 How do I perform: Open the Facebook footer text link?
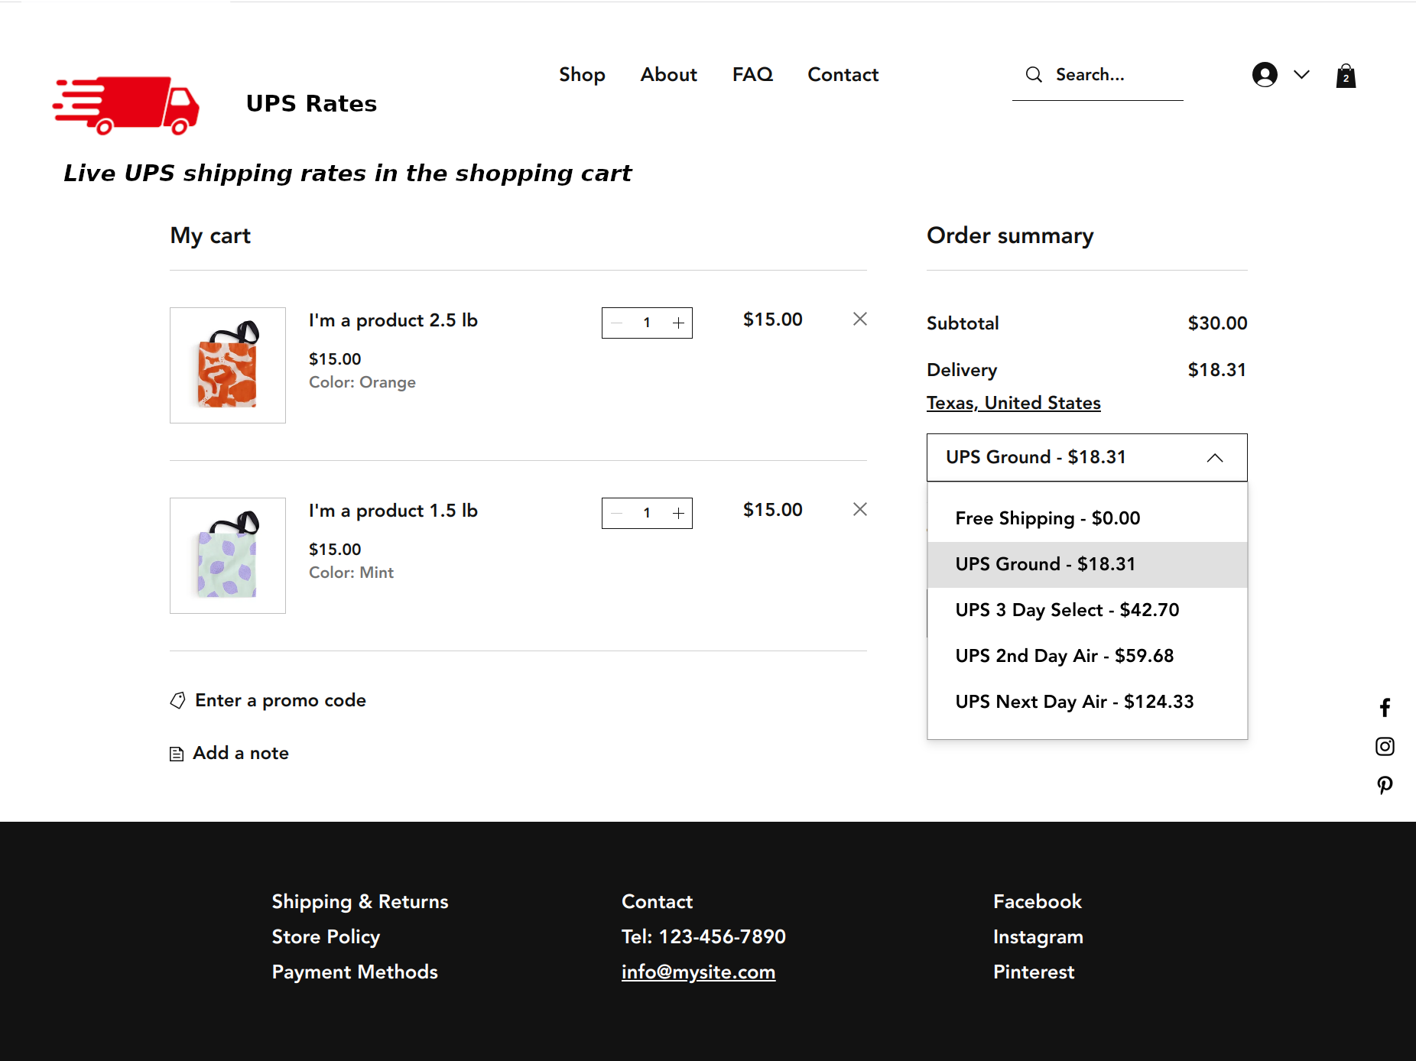point(1038,902)
